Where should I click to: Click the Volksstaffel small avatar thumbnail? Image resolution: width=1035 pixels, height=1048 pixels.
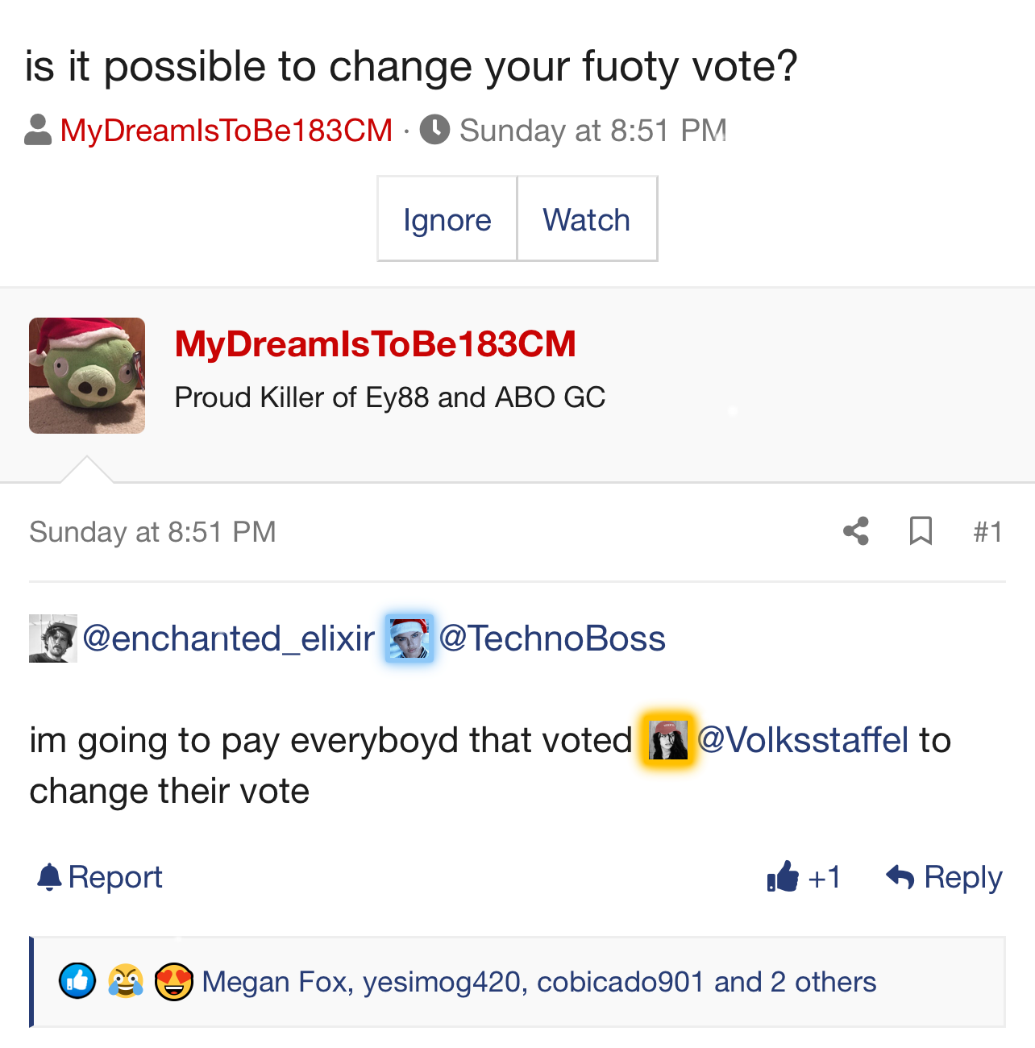pyautogui.click(x=668, y=740)
